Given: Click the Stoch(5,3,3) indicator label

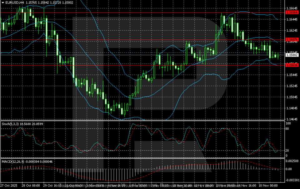Looking at the screenshot, I should coord(10,124).
